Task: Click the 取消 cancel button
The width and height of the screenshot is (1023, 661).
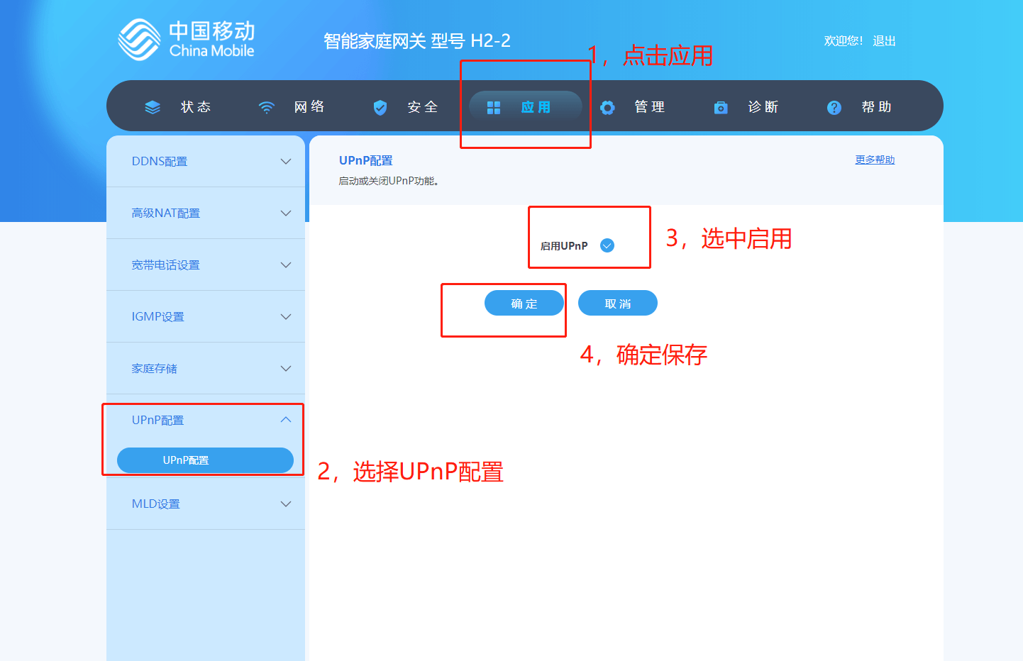Action: point(617,303)
